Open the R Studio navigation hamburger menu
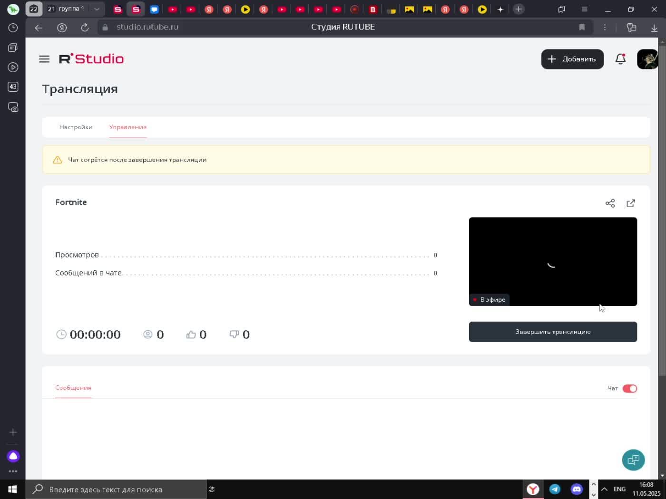 click(x=44, y=59)
